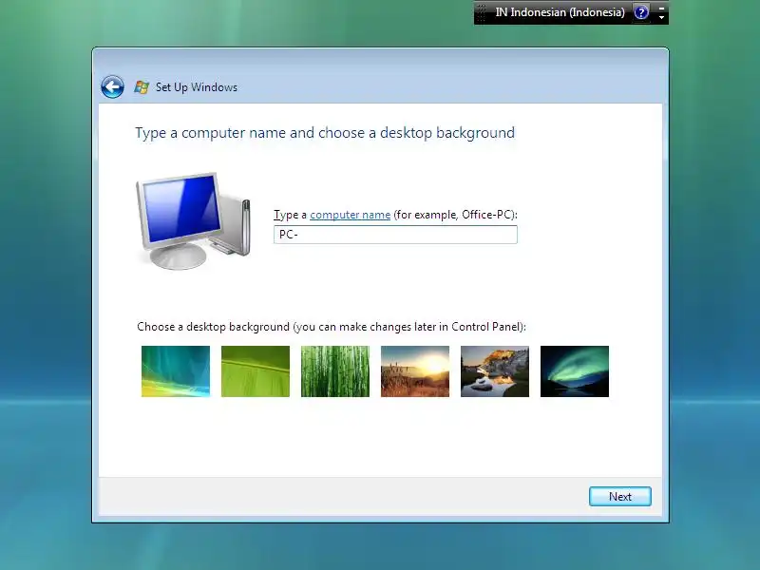Select the Vista aurora teal-yellow wallpaper

point(176,371)
